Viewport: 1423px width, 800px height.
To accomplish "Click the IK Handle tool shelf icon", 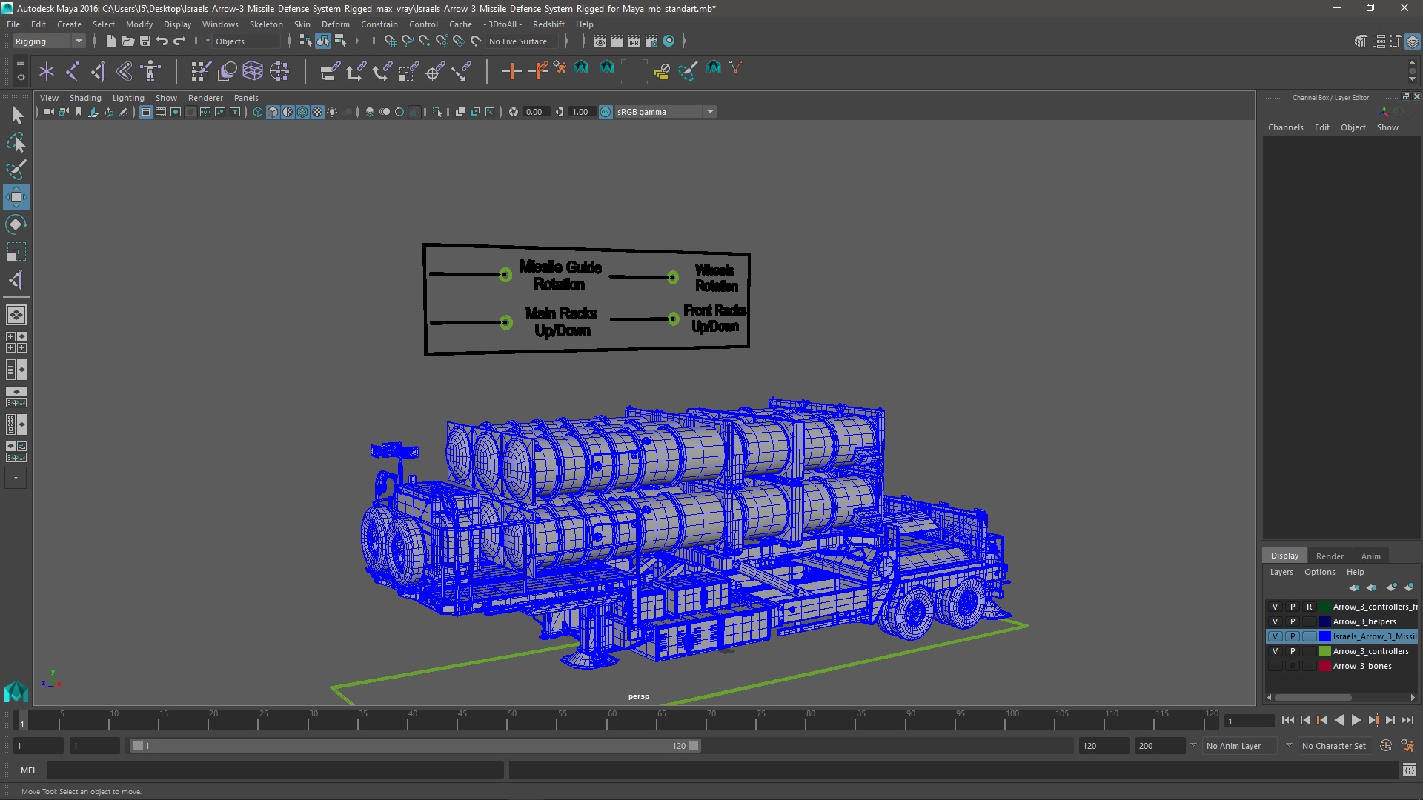I will coord(99,71).
